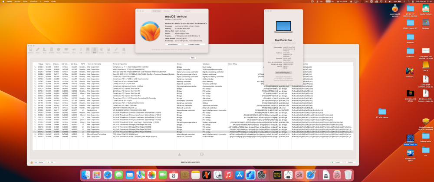Open SysReport folder on desktop
This screenshot has height=182, width=434.
tap(410, 52)
